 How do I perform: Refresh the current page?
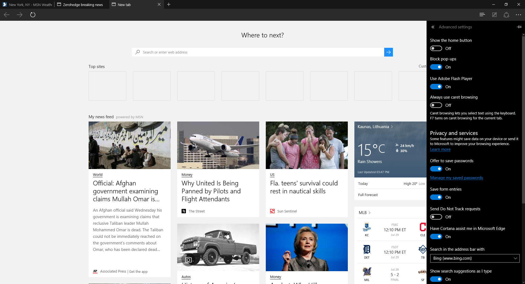pos(33,15)
